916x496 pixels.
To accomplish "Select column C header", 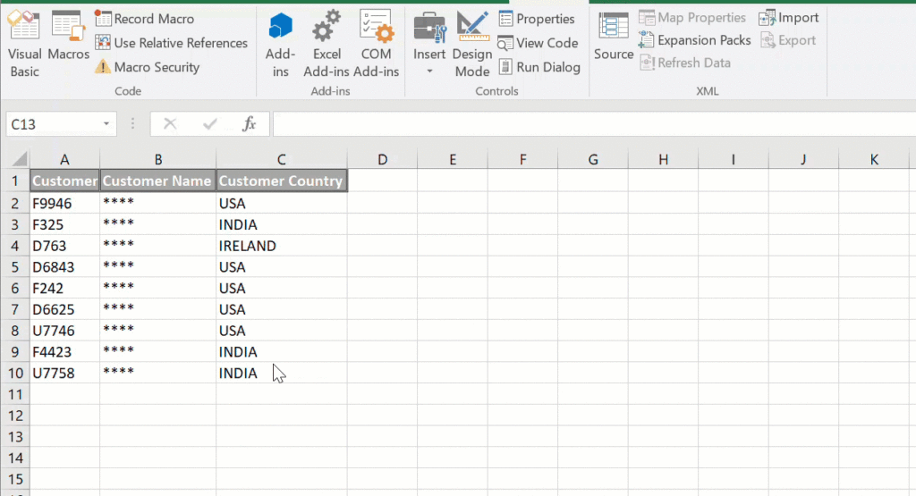I will 282,159.
